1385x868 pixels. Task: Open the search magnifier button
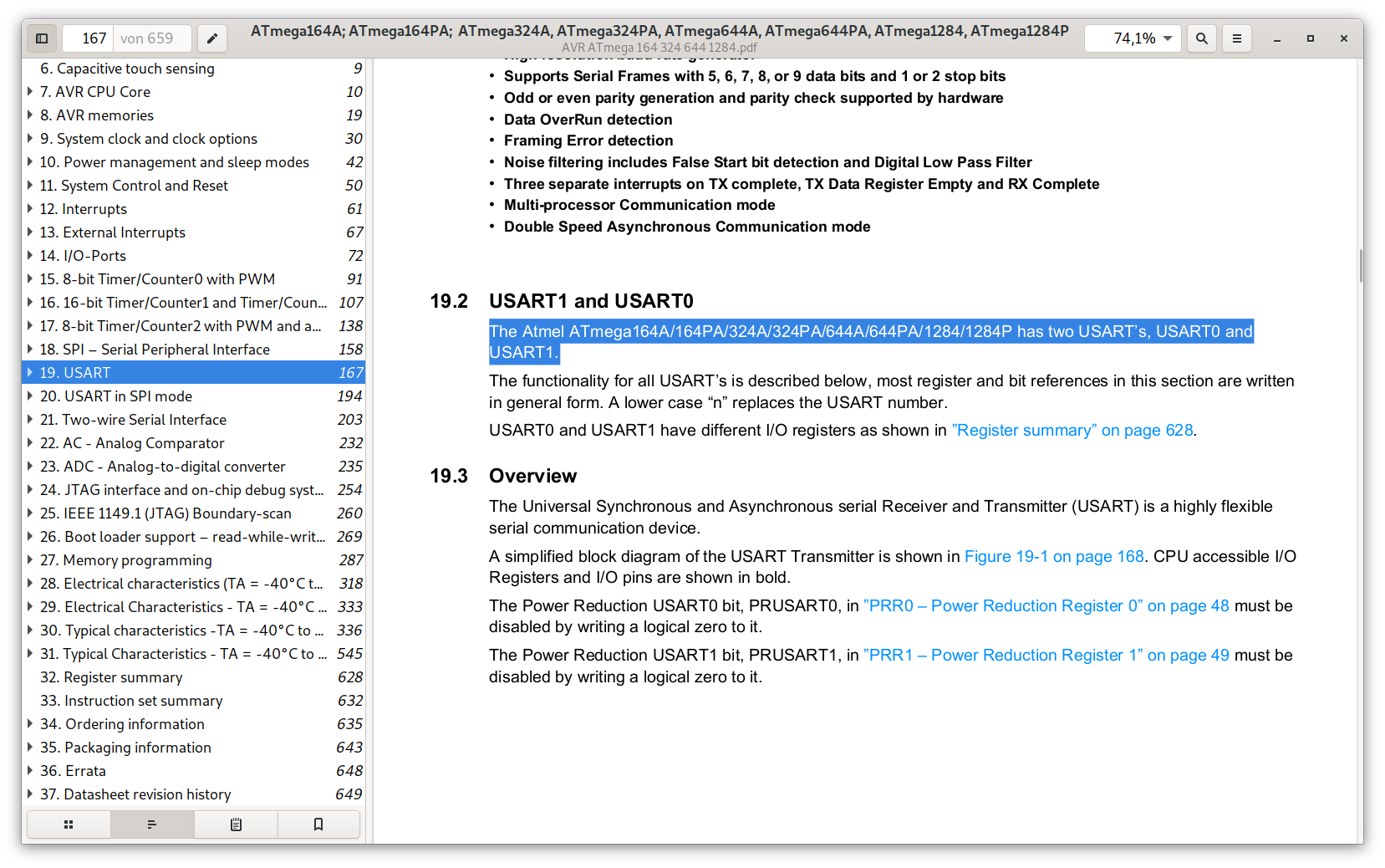(1202, 38)
